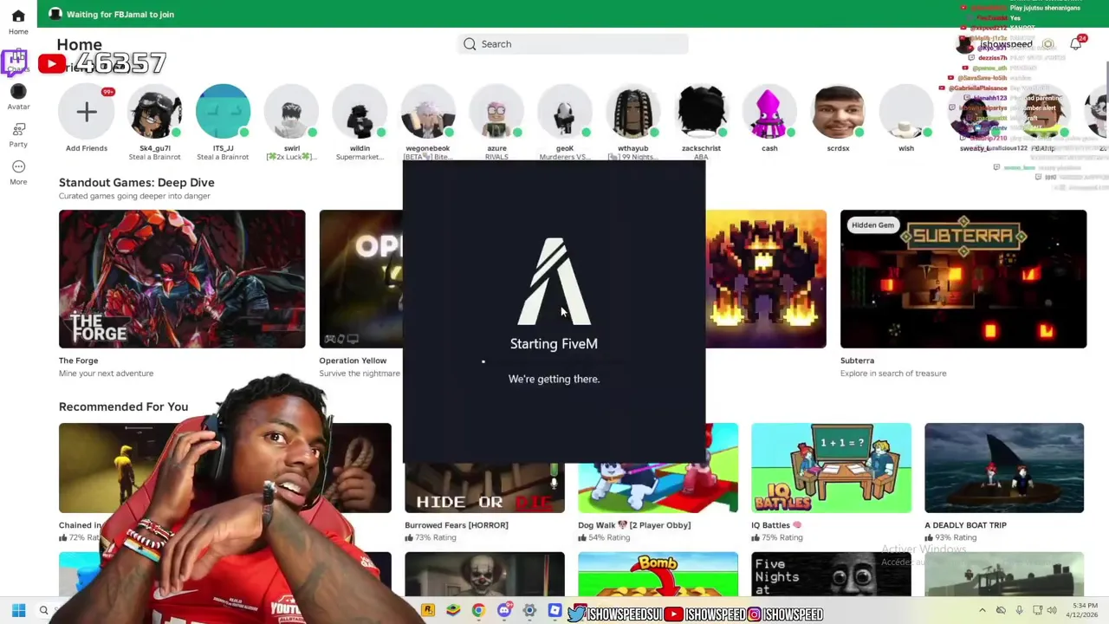This screenshot has height=624, width=1109.
Task: Click the search magnifier icon
Action: (470, 44)
